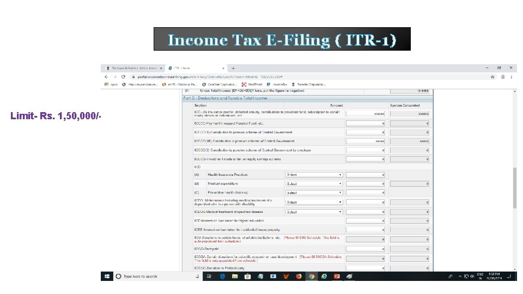Open Preventive health check-up Select dropdown
The image size is (523, 294).
point(314,193)
